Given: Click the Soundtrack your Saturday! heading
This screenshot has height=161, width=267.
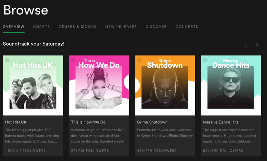Looking at the screenshot, I should coord(34,44).
